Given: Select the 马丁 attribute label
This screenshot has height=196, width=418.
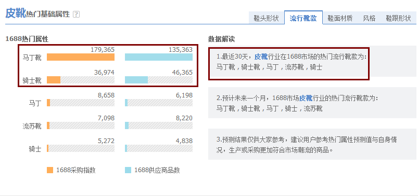Looking at the screenshot, I should 35,103.
